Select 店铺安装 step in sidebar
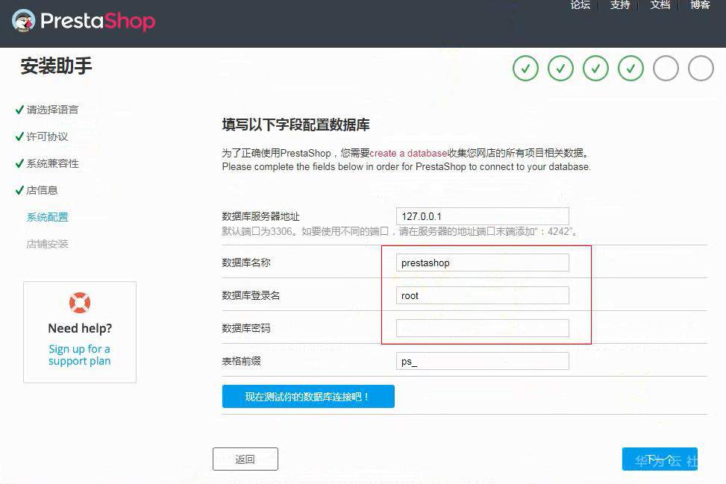 47,244
